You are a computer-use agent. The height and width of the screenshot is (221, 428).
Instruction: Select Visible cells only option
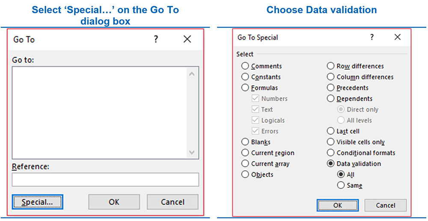pos(330,142)
